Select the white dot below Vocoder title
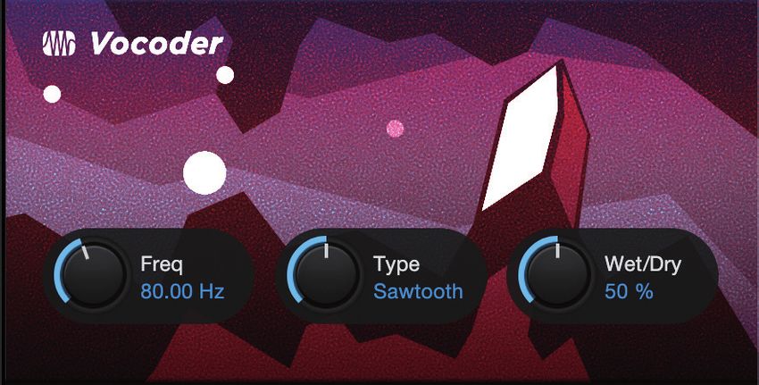This screenshot has width=759, height=385. pyautogui.click(x=225, y=75)
